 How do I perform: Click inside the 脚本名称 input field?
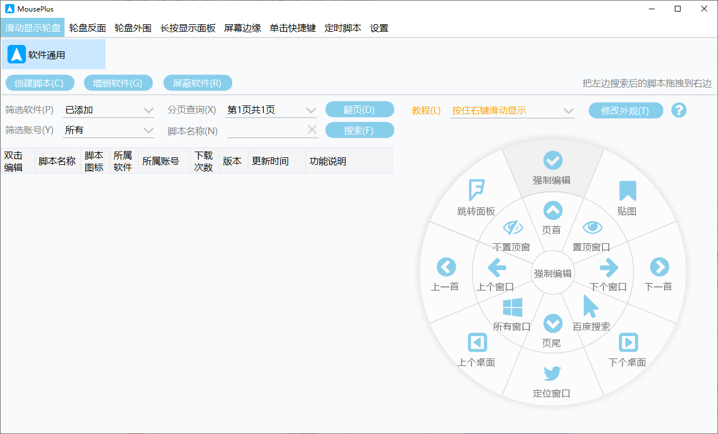271,130
